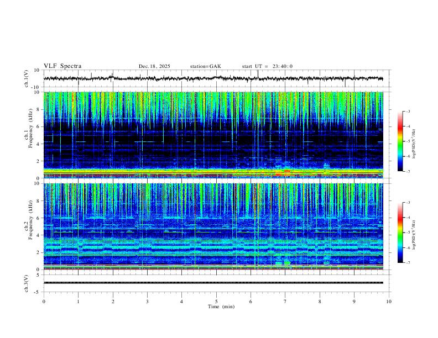
Task: Click the time axis tick label "7"
Action: click(285, 302)
